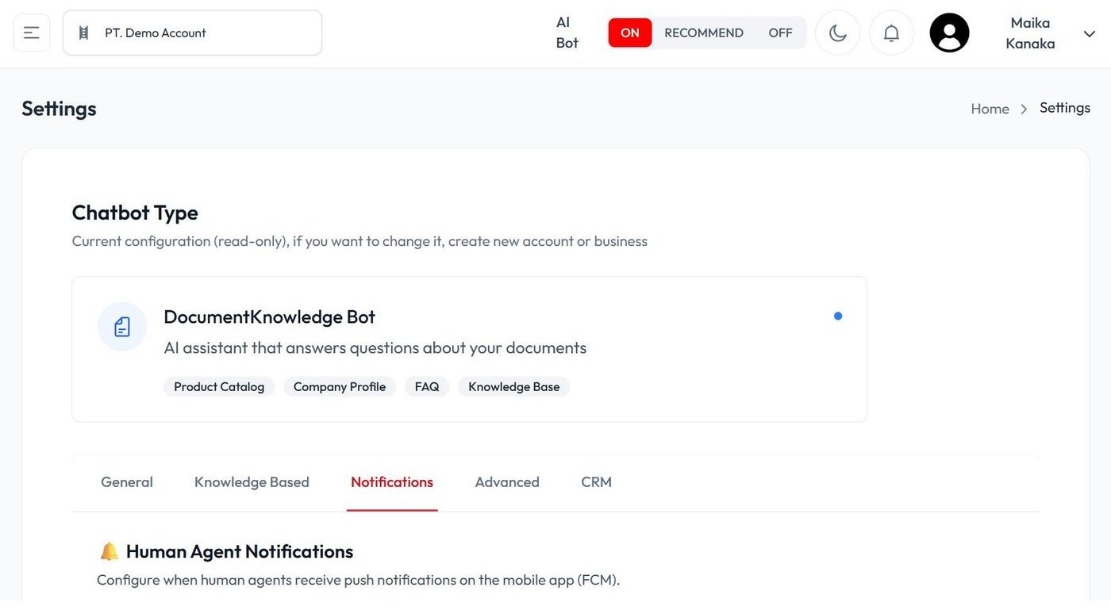Switch to the General tab
Screen dimensions: 1111x610
coord(127,482)
